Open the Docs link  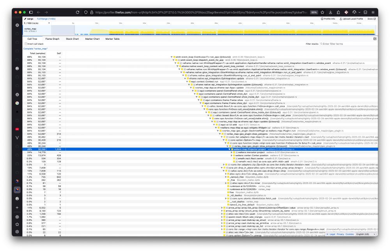[x=372, y=19]
